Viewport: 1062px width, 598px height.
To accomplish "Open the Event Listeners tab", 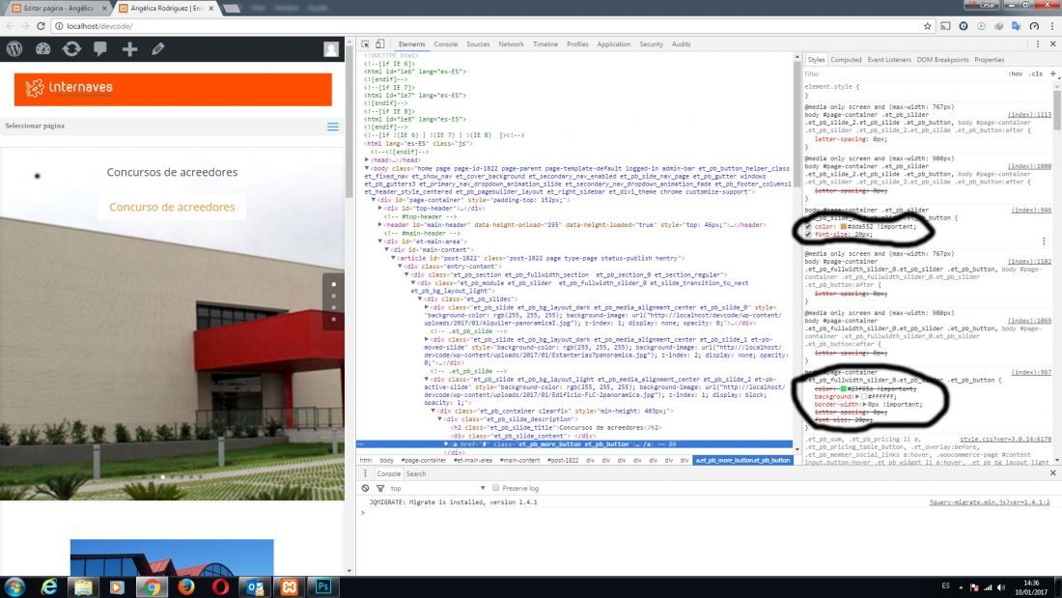I will 889,60.
